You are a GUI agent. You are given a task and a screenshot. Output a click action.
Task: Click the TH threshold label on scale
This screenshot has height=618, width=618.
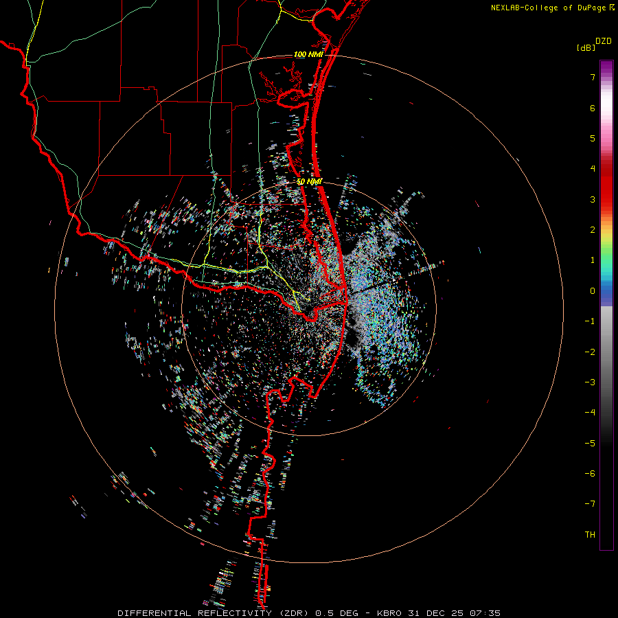(x=590, y=535)
